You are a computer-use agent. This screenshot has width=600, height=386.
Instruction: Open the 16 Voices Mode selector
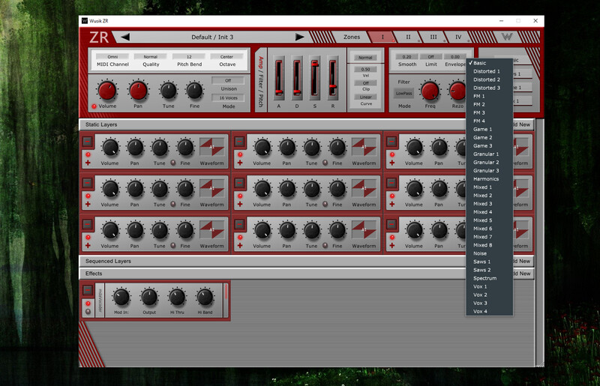tap(228, 98)
